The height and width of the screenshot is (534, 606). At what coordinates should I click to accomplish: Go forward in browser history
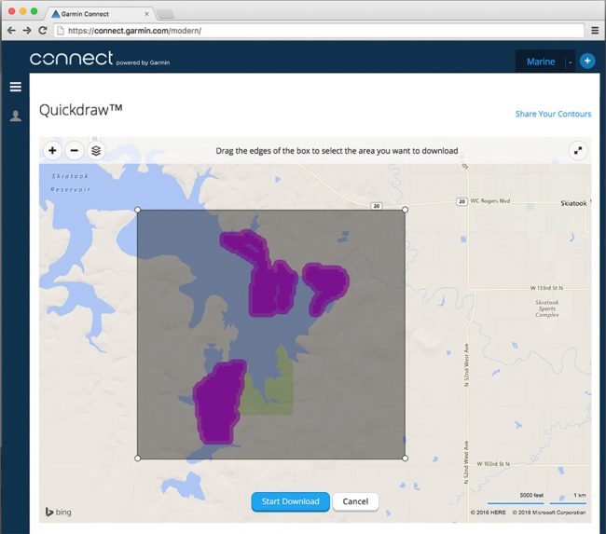click(x=27, y=30)
